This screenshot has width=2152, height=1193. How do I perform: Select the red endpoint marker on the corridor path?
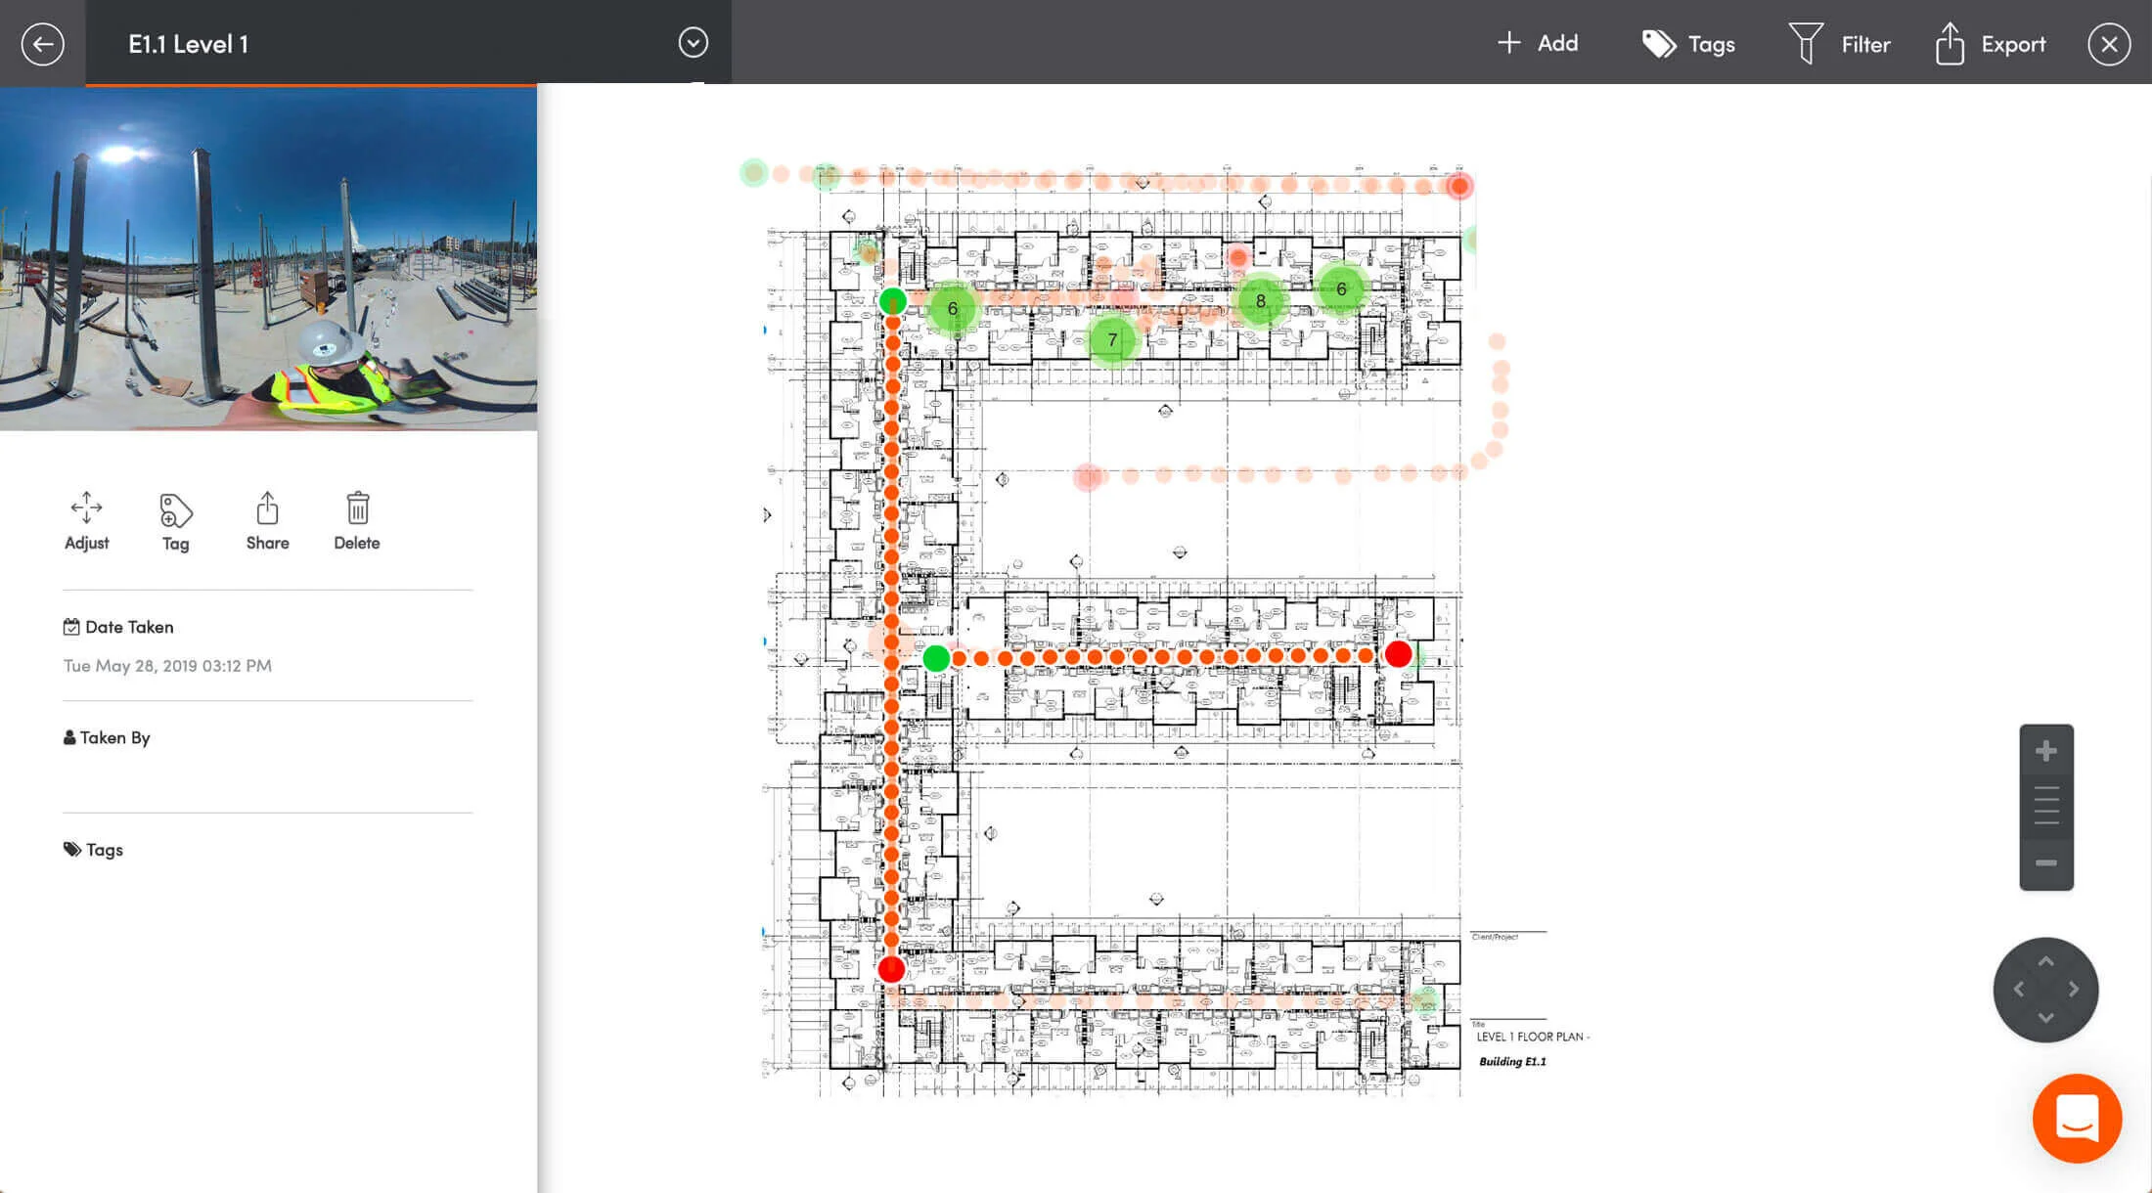pos(1398,655)
